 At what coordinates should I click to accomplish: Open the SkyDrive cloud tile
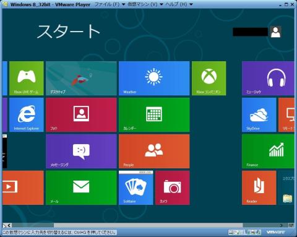coord(259,115)
